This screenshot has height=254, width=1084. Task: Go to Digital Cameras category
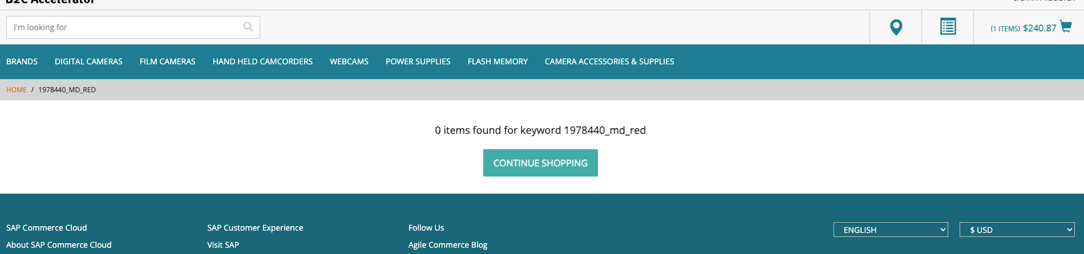click(88, 62)
